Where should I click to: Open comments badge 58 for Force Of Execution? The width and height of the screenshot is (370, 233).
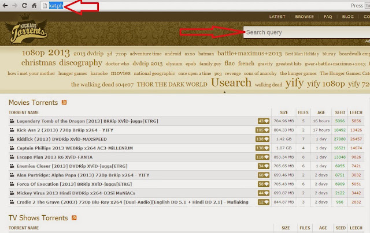coord(264,184)
